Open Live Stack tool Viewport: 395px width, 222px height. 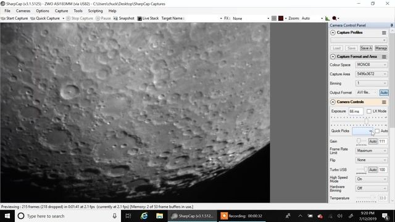[x=148, y=18]
